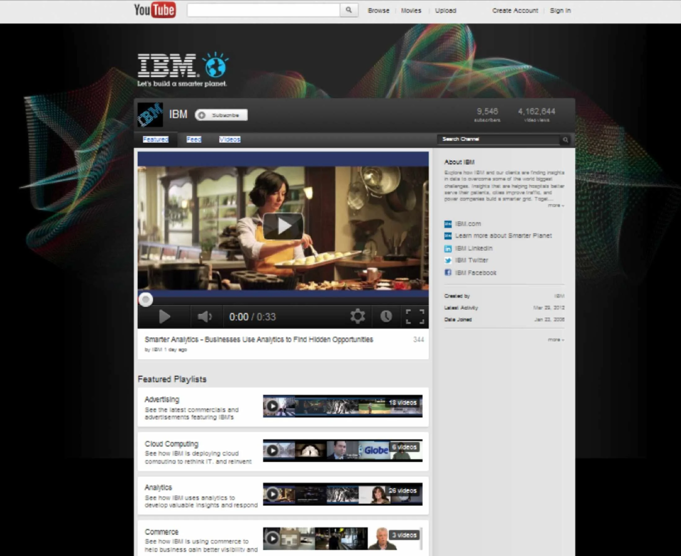This screenshot has height=556, width=681.
Task: Click the Subscribe button
Action: (x=221, y=115)
